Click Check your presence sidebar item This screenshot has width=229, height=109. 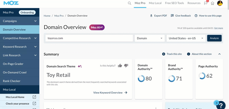[x=17, y=104]
